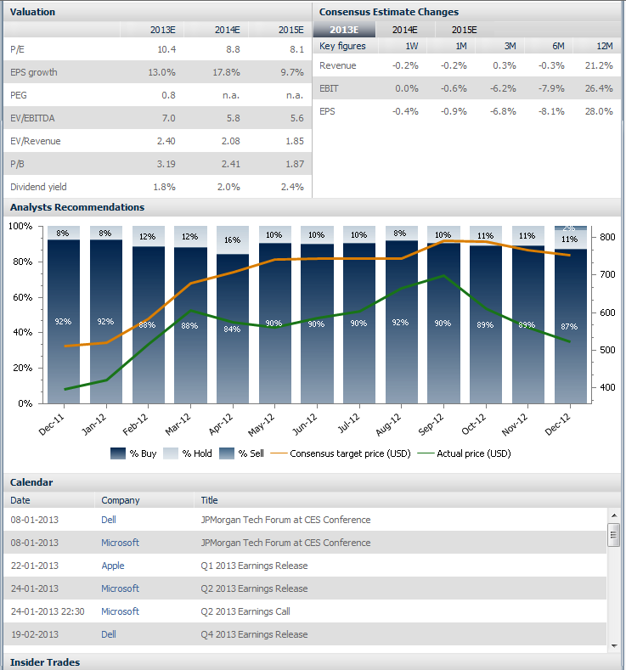Click the P/E 2013E value 10.4
The height and width of the screenshot is (670, 626).
coord(166,49)
